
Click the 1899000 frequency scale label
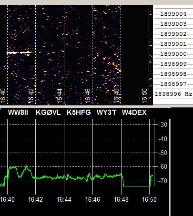click(173, 54)
